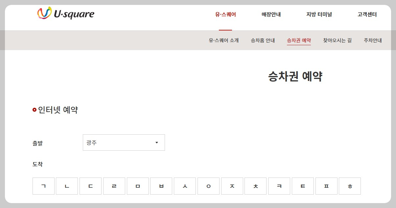This screenshot has width=396, height=208.
Task: Select the ㅇ consonant filter button
Action: tap(208, 186)
